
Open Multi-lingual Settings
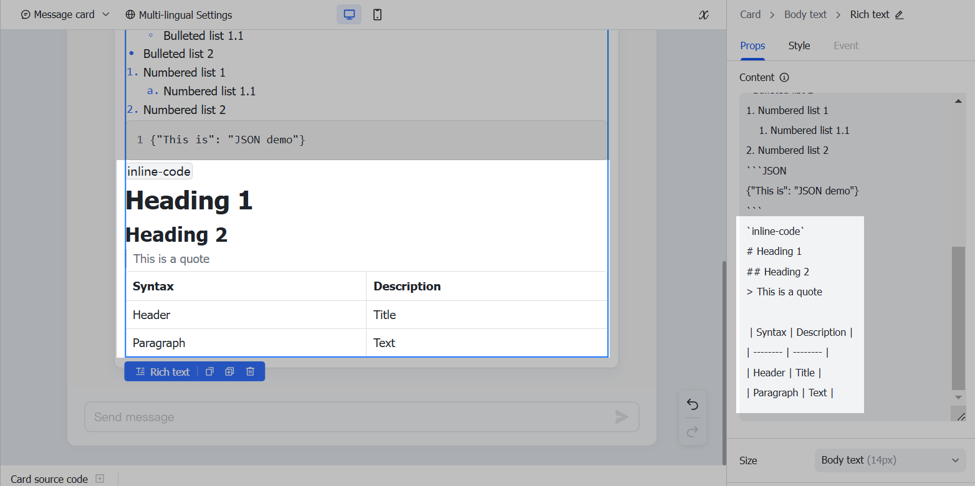(x=178, y=14)
